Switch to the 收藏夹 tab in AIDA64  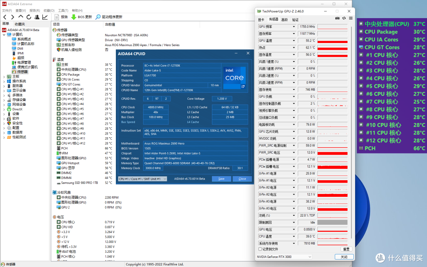pyautogui.click(x=20, y=24)
